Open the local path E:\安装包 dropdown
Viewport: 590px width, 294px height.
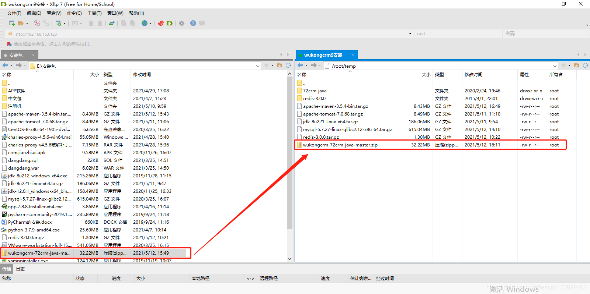click(258, 66)
